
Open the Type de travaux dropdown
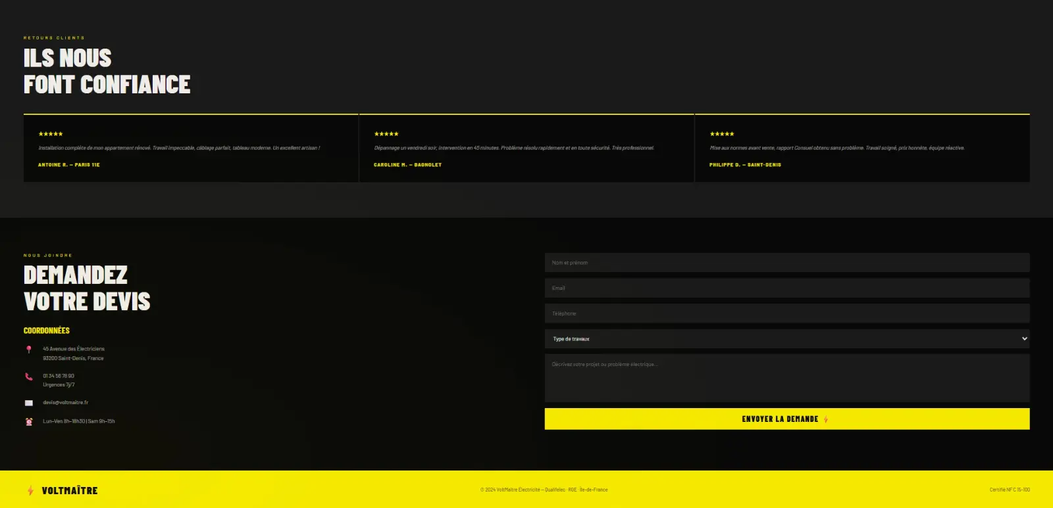tap(787, 339)
